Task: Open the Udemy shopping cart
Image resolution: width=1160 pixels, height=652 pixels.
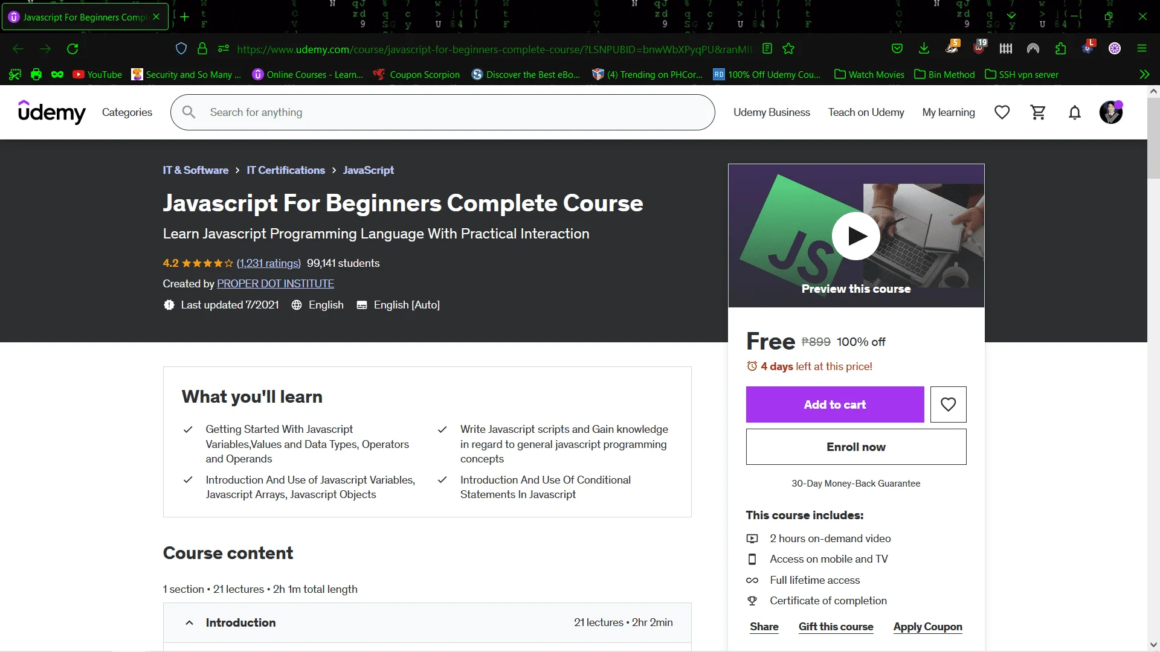Action: click(x=1038, y=112)
